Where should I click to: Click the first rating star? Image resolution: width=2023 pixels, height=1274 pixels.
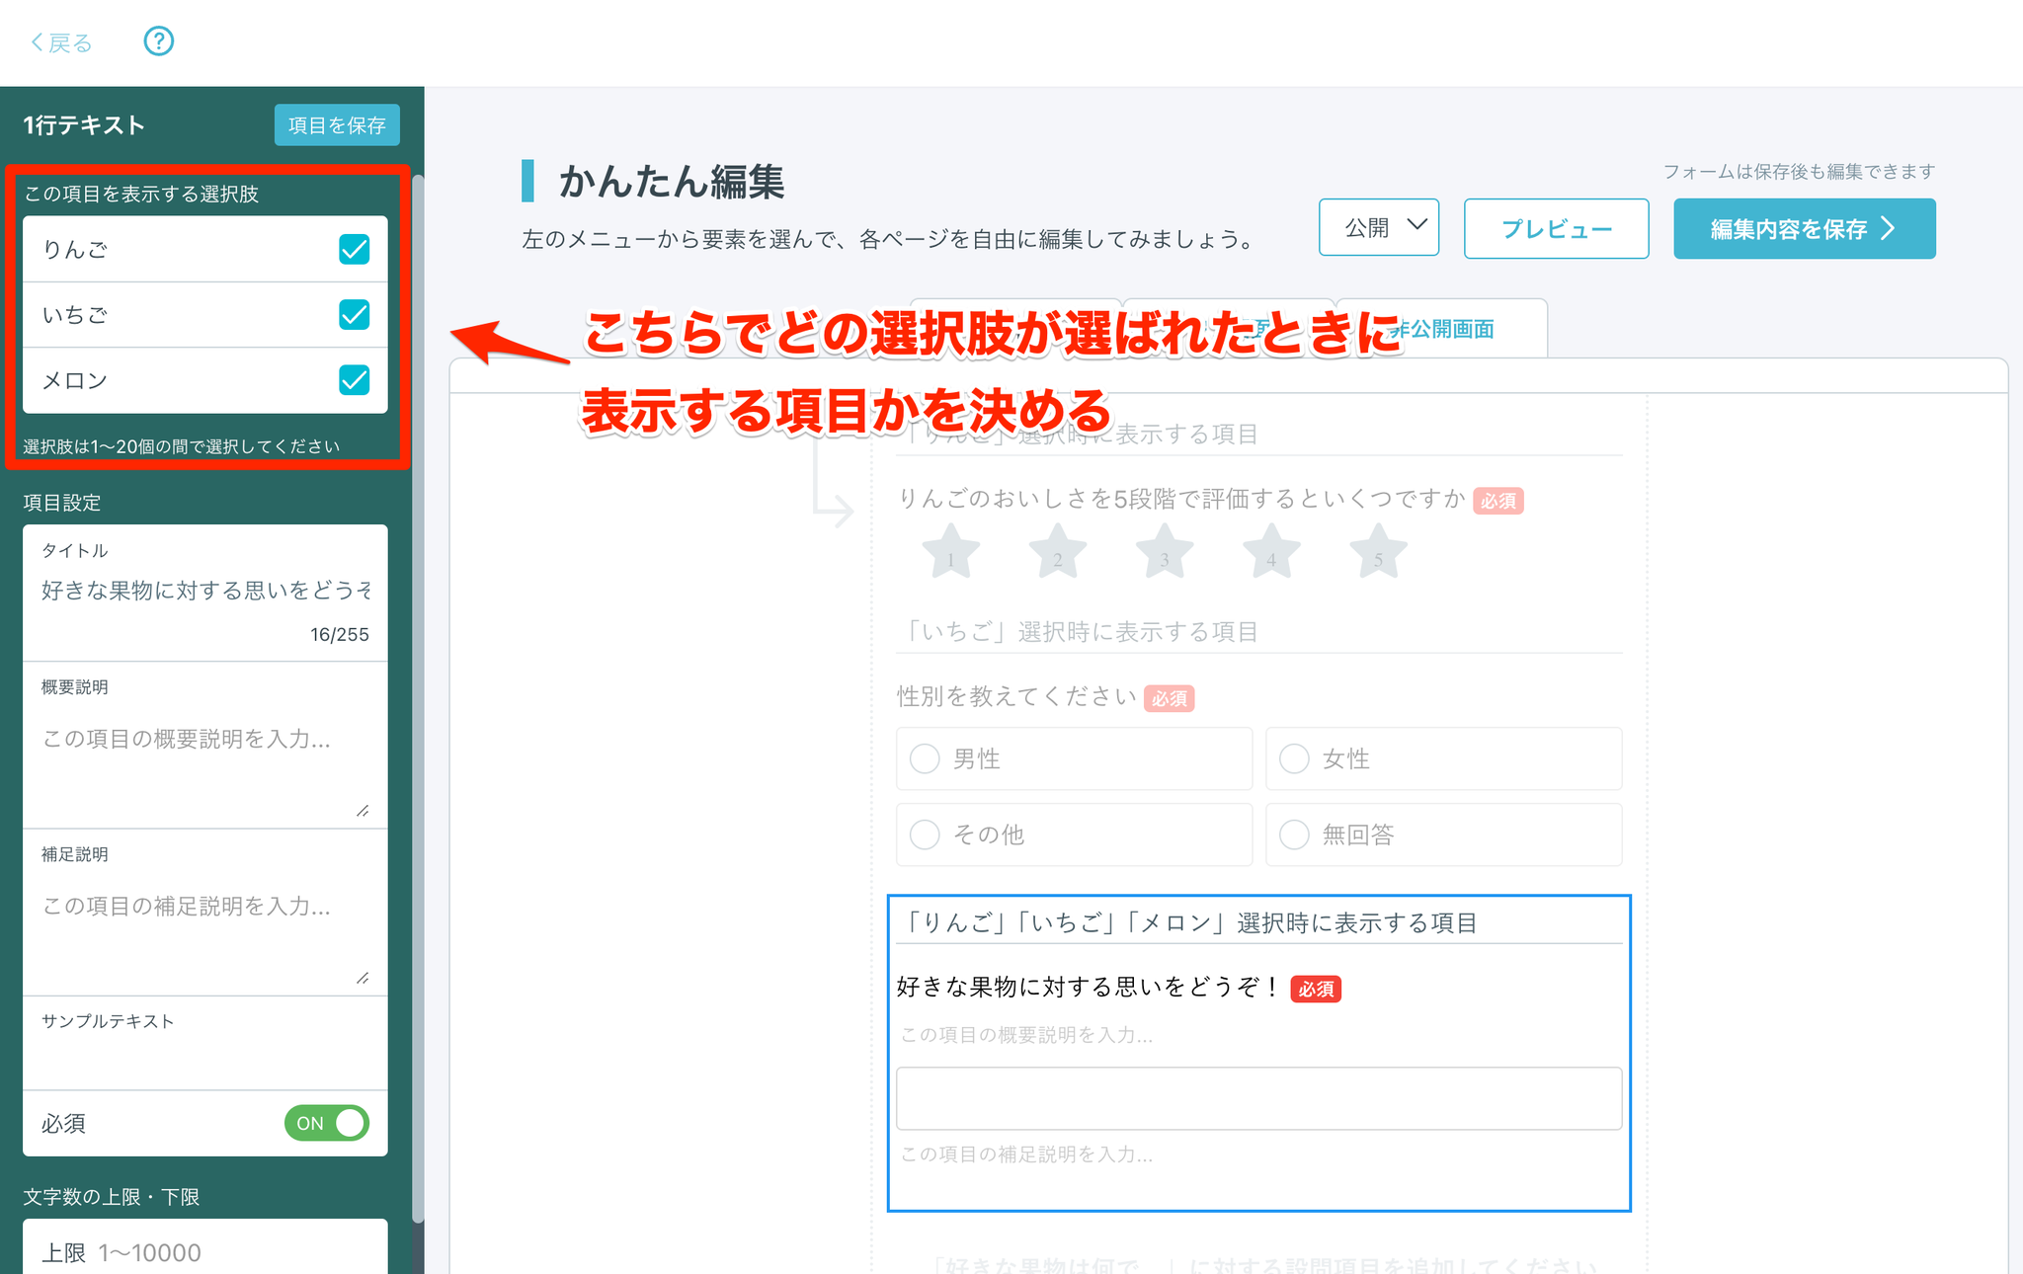pyautogui.click(x=950, y=552)
